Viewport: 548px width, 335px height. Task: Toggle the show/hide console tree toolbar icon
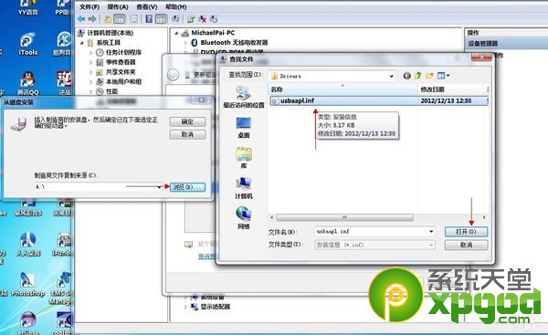(119, 19)
